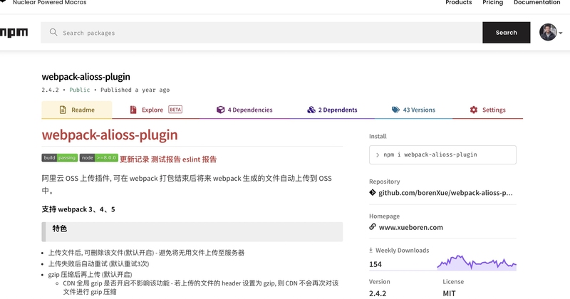
Task: Click the node >=8.0.0 badge
Action: tap(99, 157)
